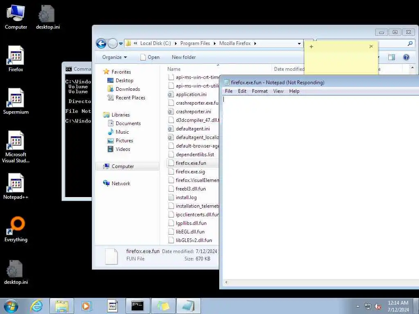The width and height of the screenshot is (419, 314).
Task: Open the Computer desktop icon
Action: point(16,17)
